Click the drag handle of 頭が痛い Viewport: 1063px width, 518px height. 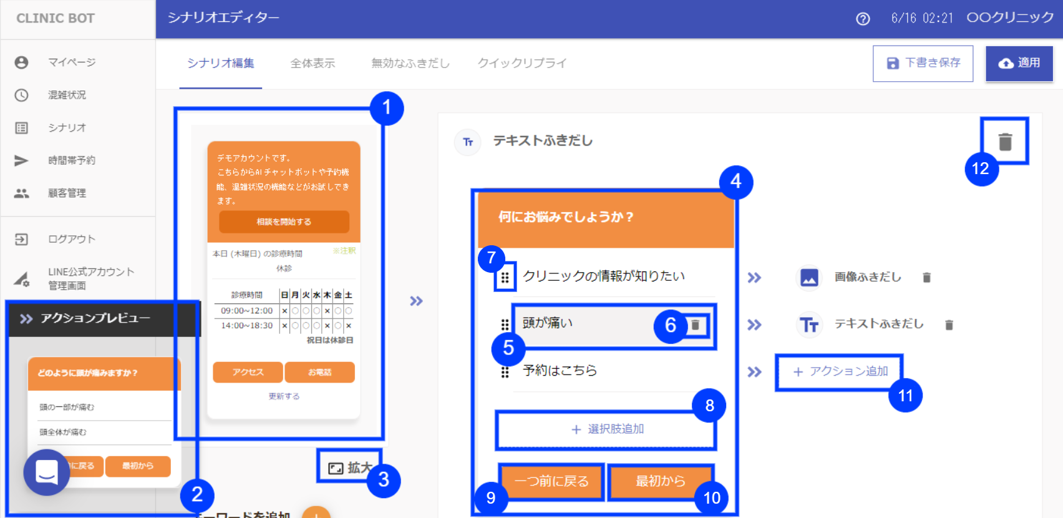pyautogui.click(x=505, y=325)
